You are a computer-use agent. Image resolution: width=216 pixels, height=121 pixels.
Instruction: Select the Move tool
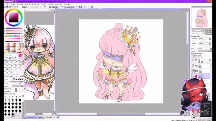click(5, 58)
